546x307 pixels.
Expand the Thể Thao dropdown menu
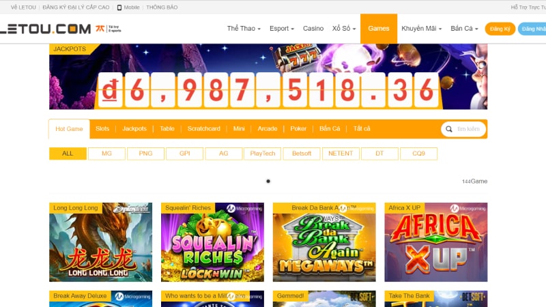point(244,29)
